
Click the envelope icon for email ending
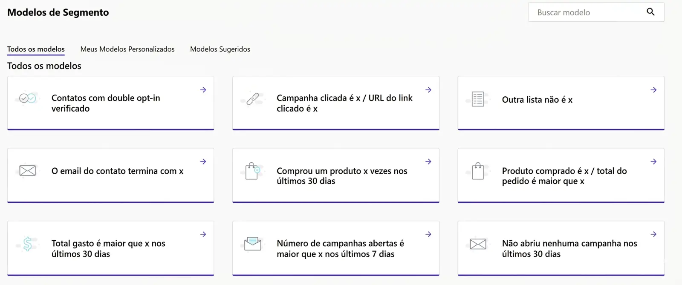coord(28,171)
